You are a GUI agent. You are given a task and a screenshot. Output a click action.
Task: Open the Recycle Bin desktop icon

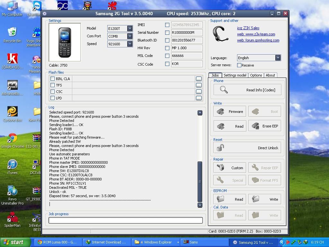pyautogui.click(x=12, y=35)
